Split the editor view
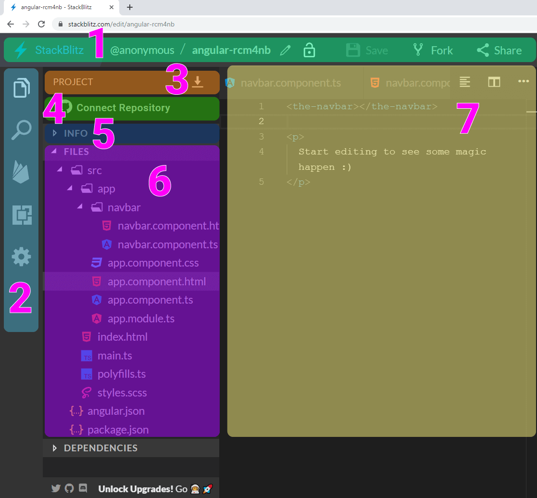 point(494,82)
